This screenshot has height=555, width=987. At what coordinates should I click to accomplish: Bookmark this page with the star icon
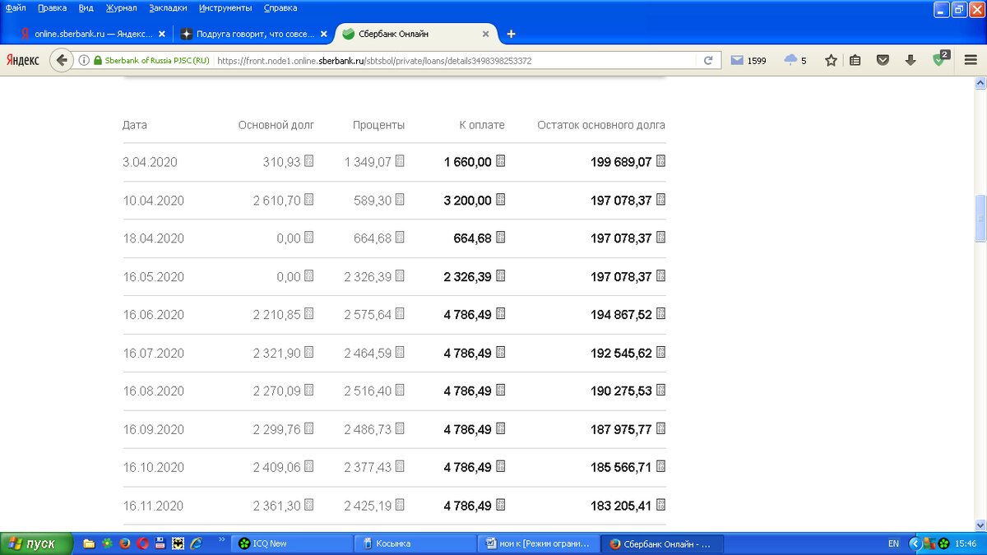pos(831,60)
